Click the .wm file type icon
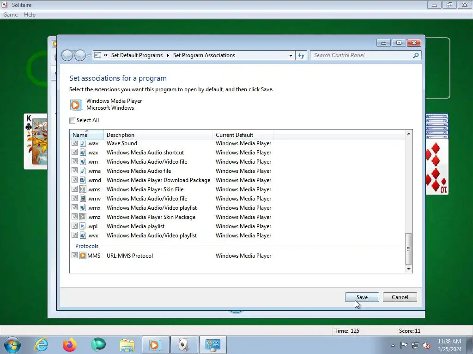 pos(83,162)
